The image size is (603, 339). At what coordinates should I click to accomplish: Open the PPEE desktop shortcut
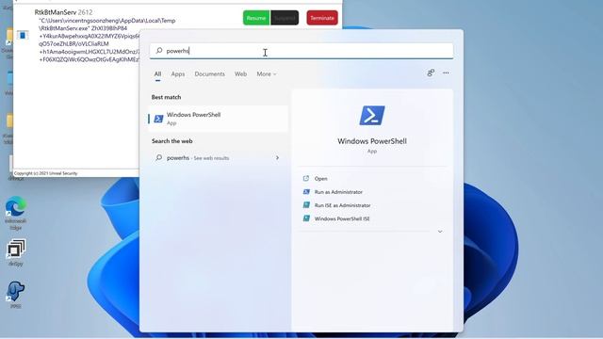(16, 295)
